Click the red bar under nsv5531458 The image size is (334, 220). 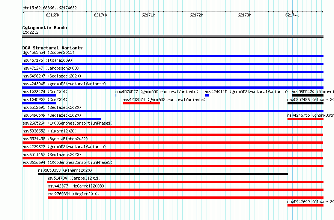[x=173, y=143]
